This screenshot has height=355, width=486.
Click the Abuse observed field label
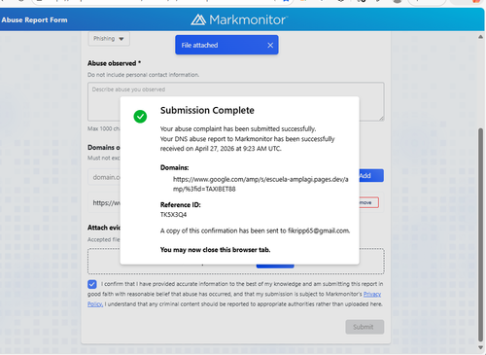pyautogui.click(x=114, y=63)
